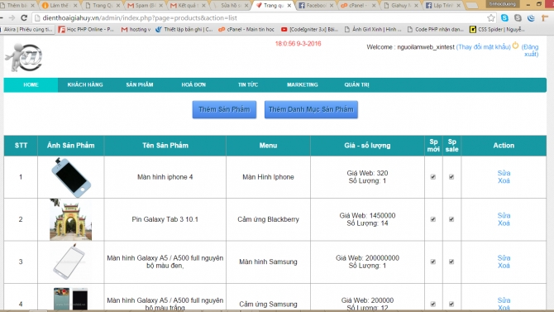554x312 pixels.
Task: Toggle Sp sale for Galaxy A5 màu trắng
Action: tap(451, 305)
